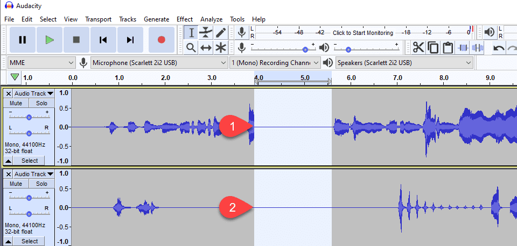Image resolution: width=517 pixels, height=246 pixels.
Task: Click the Paste clipboard icon
Action: pyautogui.click(x=448, y=47)
